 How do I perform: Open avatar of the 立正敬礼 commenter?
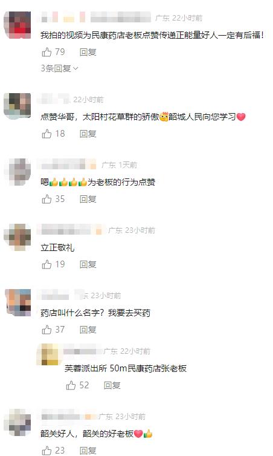18,237
